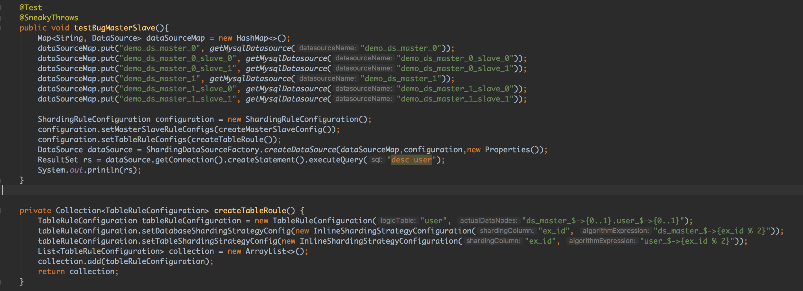The image size is (803, 291).
Task: Click the put key string "demo_ds_master_1_slave_1"
Action: 178,99
